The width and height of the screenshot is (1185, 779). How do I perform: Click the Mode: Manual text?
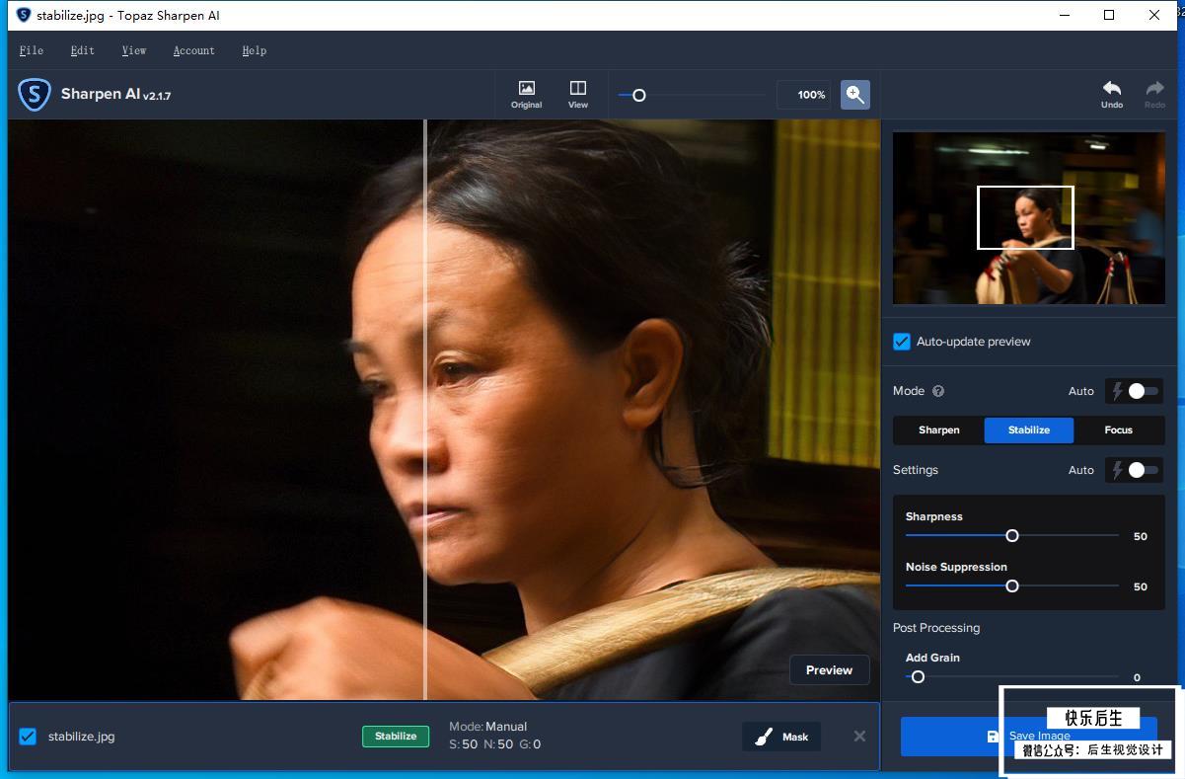488,727
